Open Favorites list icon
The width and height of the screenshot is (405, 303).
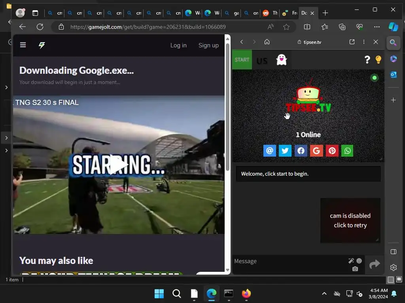tap(325, 27)
